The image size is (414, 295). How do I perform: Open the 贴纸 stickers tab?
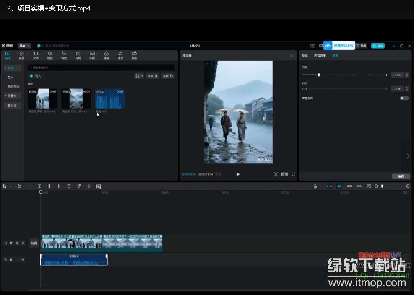click(x=50, y=55)
